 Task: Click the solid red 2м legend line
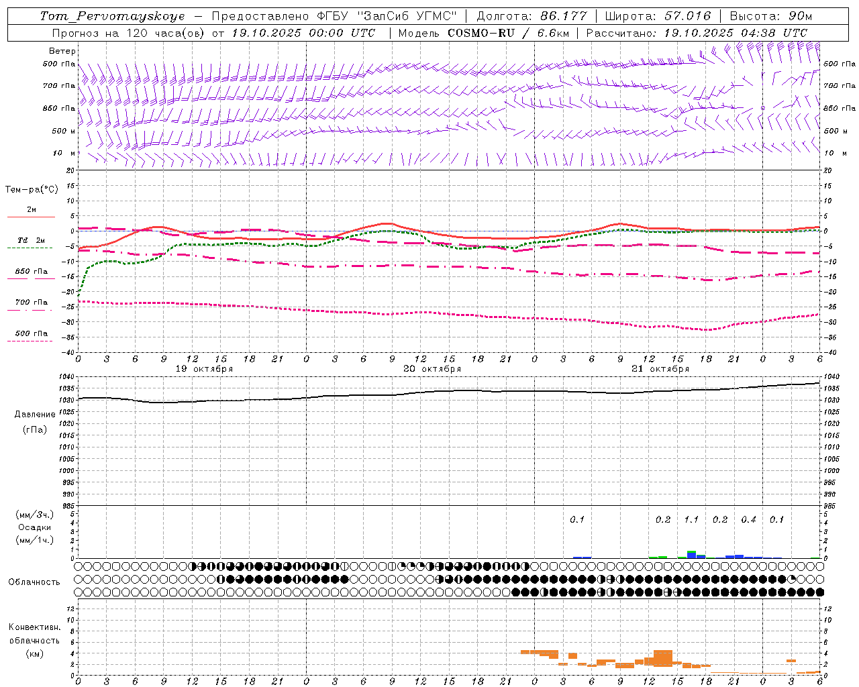pyautogui.click(x=31, y=217)
